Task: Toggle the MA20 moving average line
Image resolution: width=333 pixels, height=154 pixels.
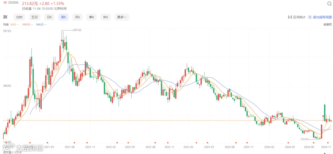Action: pyautogui.click(x=41, y=24)
